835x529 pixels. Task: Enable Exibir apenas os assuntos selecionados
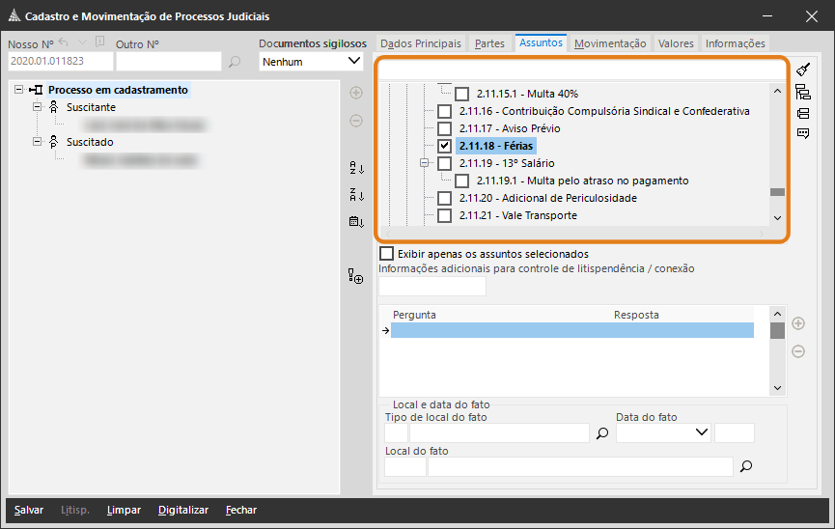[x=386, y=253]
